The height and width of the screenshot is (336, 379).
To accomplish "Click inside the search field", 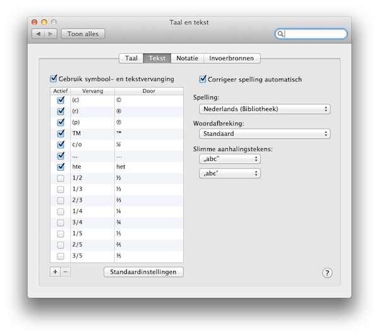I will tap(315, 34).
